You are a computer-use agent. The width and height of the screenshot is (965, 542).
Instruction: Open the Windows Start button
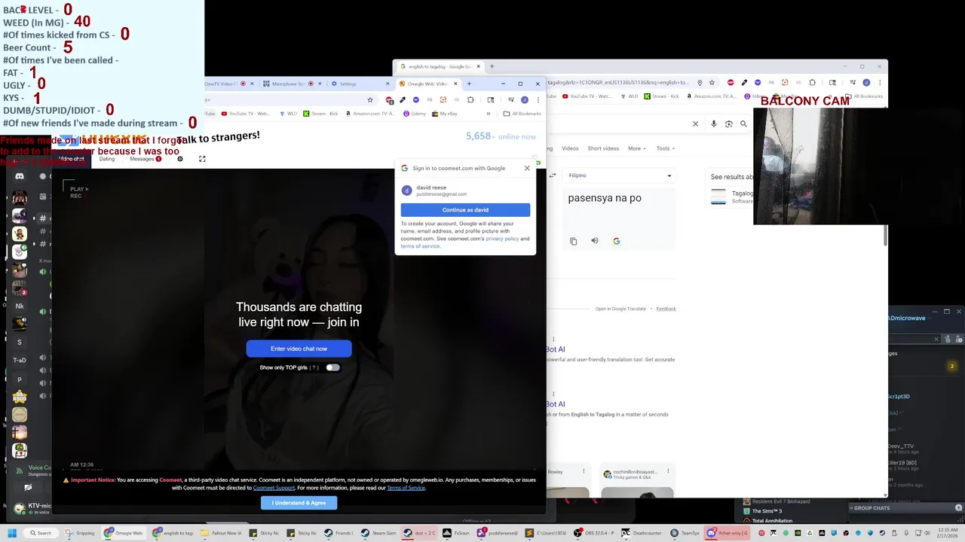point(11,533)
